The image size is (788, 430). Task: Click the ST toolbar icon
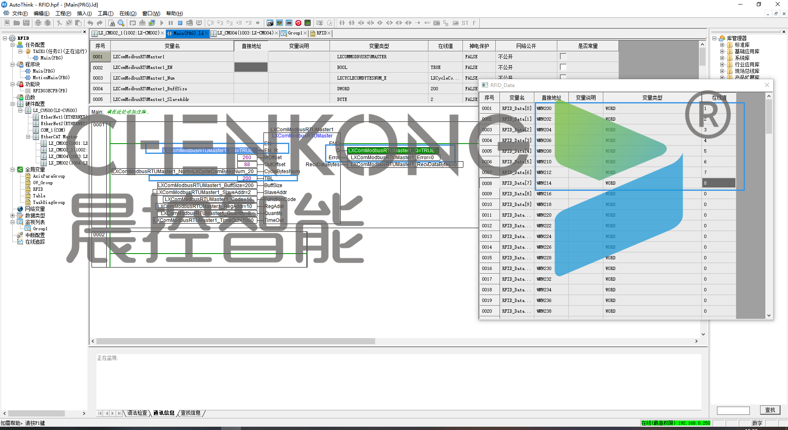tap(465, 23)
